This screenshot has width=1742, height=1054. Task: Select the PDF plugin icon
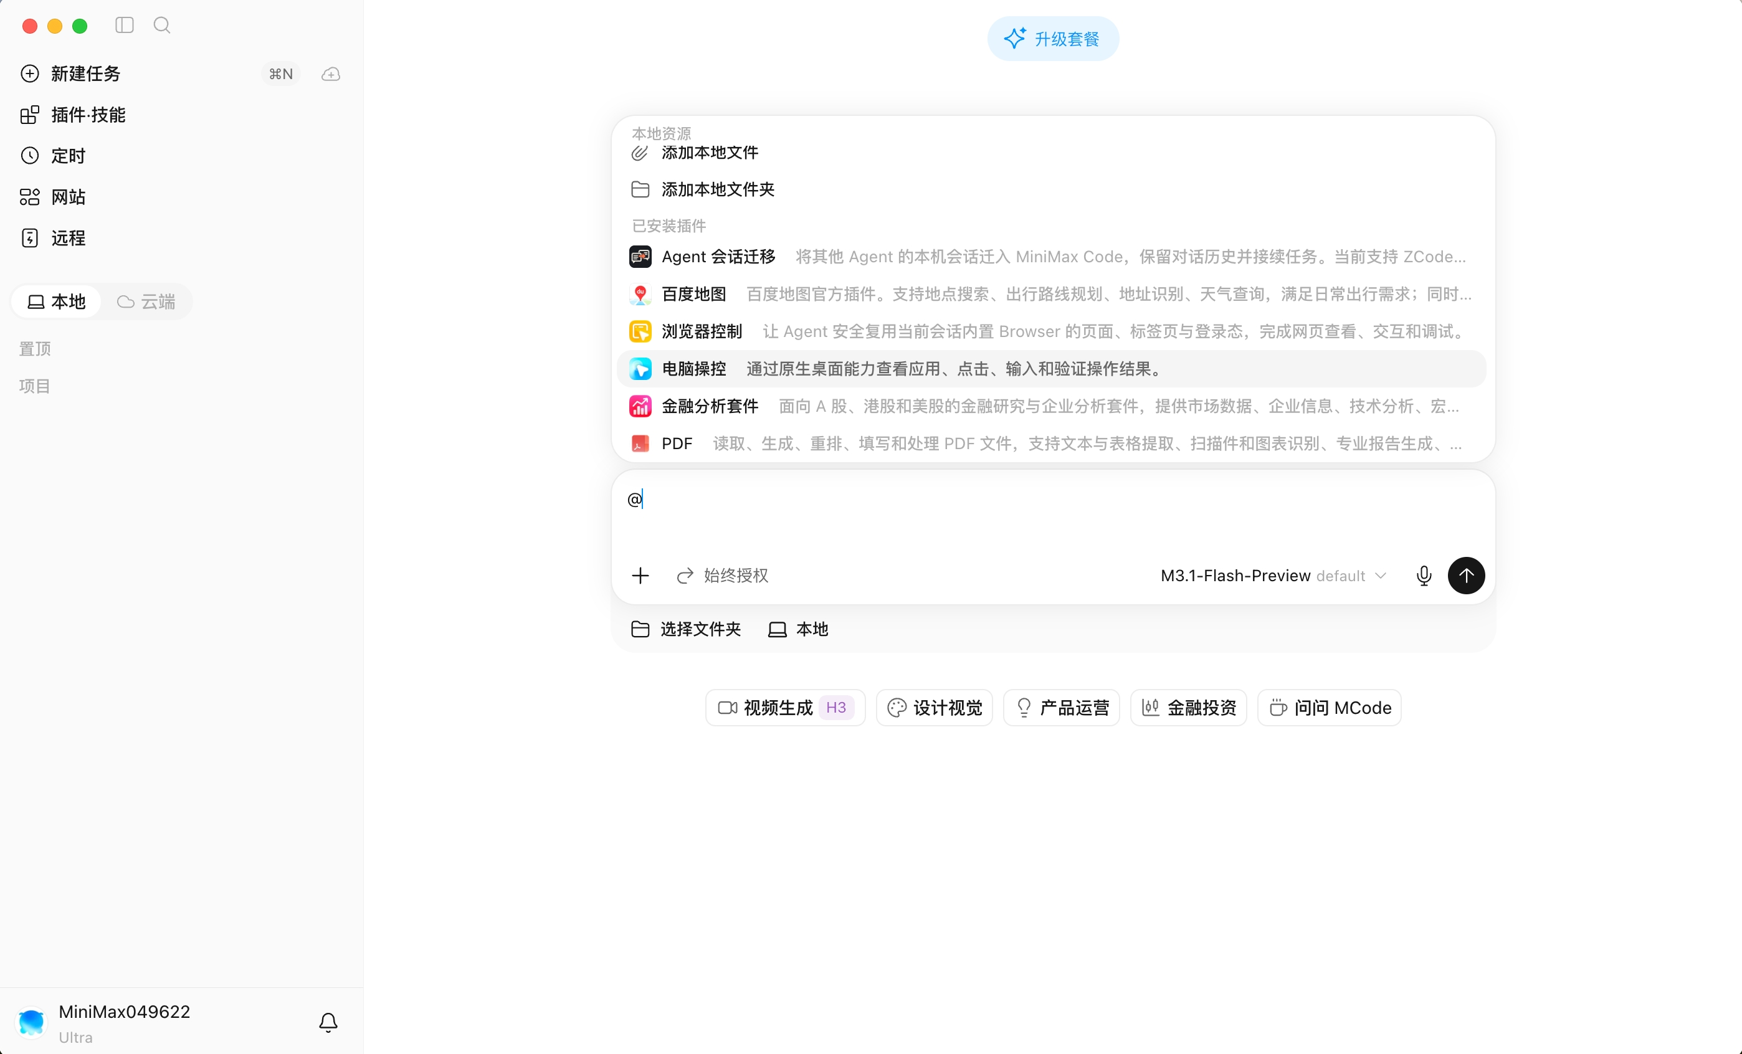pyautogui.click(x=640, y=444)
